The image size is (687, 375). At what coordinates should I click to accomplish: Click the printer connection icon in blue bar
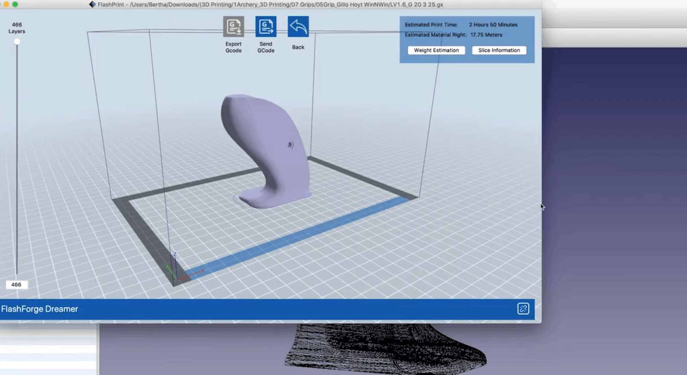tap(523, 309)
